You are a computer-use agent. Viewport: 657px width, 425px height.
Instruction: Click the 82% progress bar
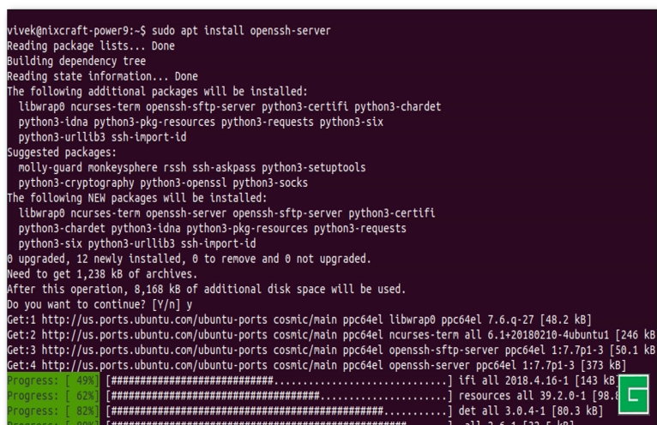click(x=279, y=411)
